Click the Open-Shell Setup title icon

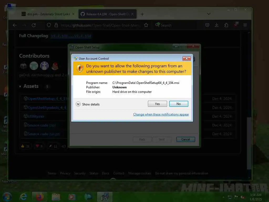click(72, 47)
